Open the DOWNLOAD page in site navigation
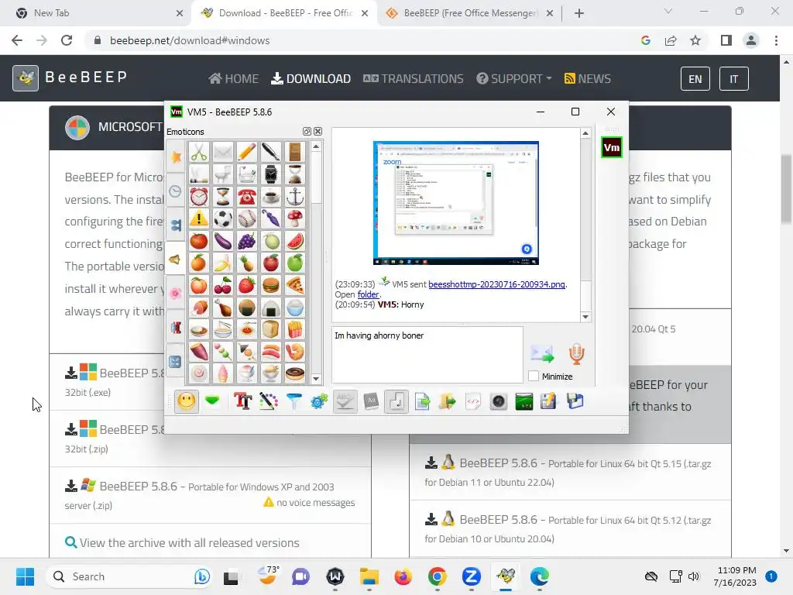Screen dimensions: 793x595 click(311, 79)
